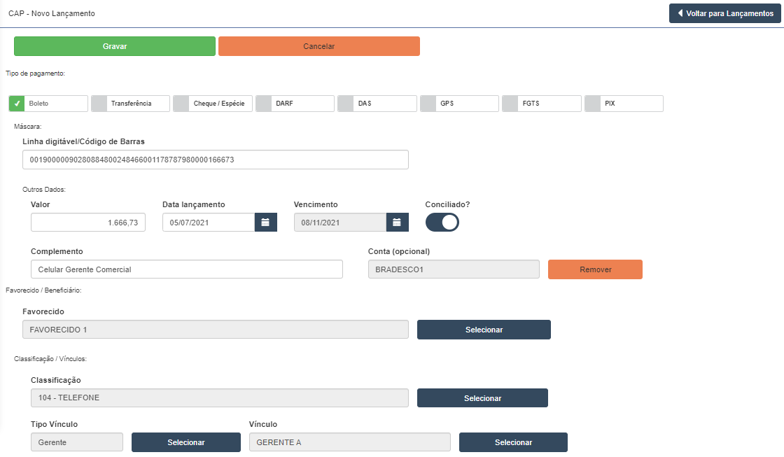Image resolution: width=784 pixels, height=457 pixels.
Task: Open Favorecido selection with Selecionar
Action: tap(484, 330)
